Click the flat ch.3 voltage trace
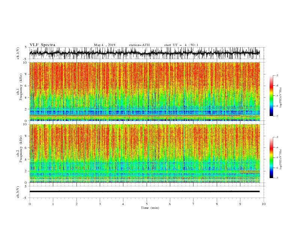This screenshot has width=297, height=229. (x=144, y=192)
